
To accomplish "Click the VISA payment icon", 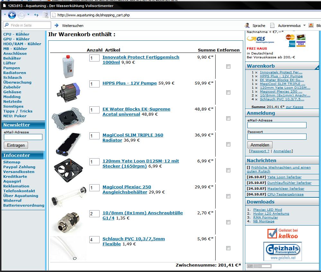I will tap(301, 44).
